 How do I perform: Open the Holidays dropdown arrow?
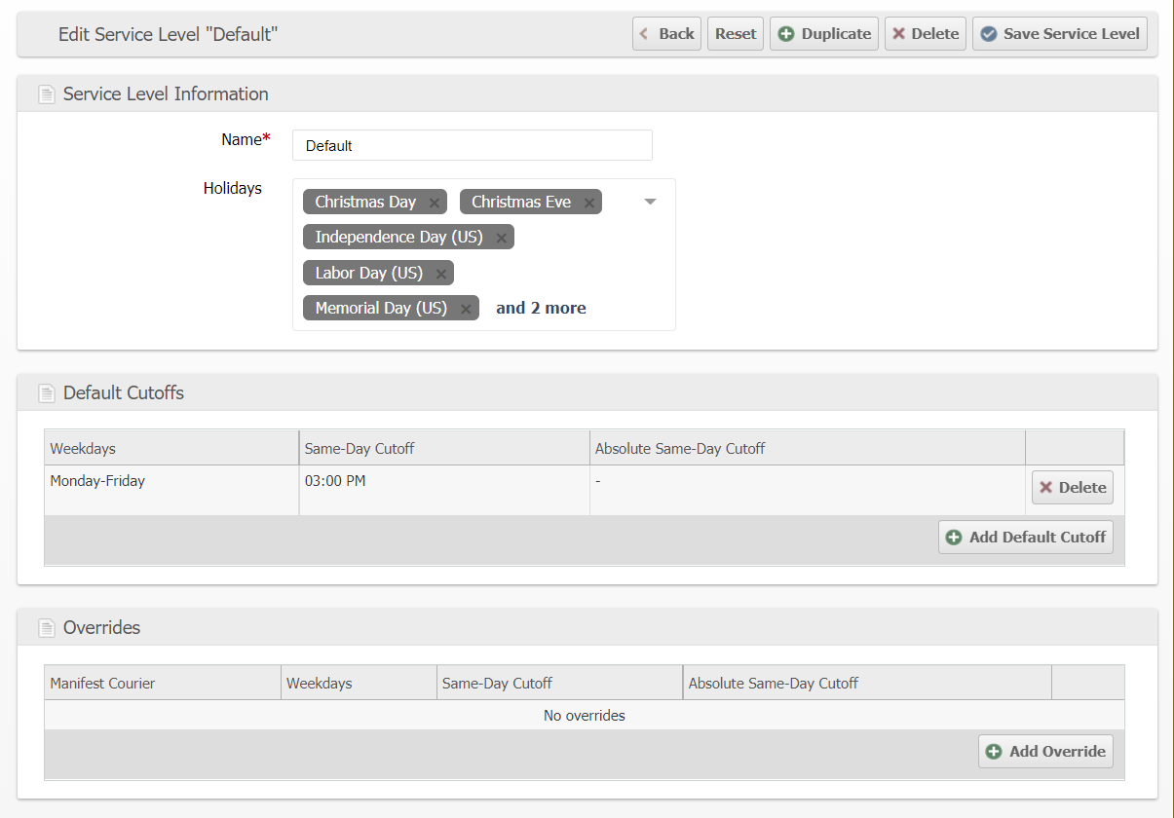point(651,202)
